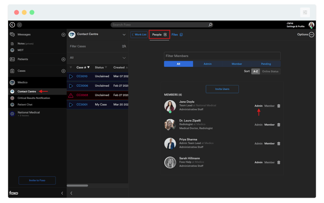The width and height of the screenshot is (324, 203).
Task: Open Jane Doyle's avatar photo
Action: coord(170,106)
